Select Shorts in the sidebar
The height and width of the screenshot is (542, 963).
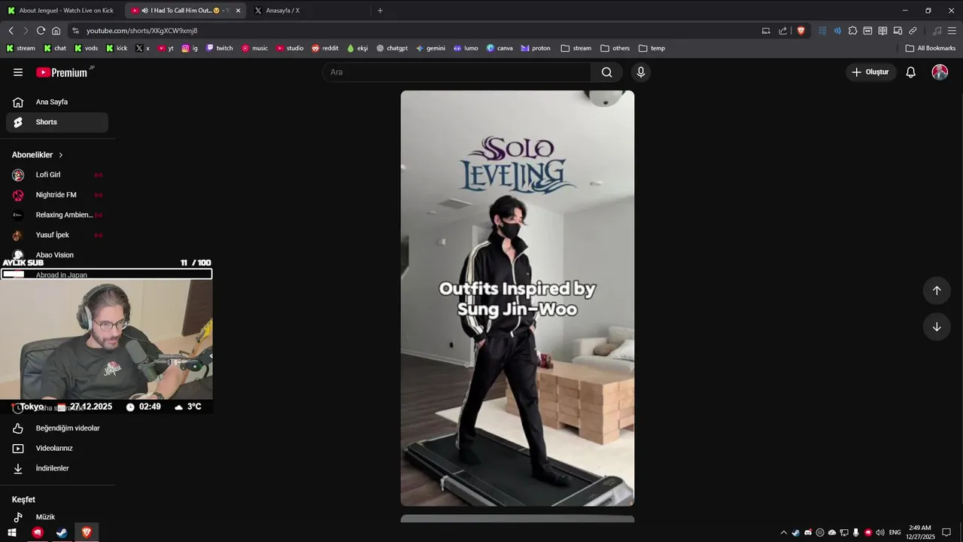click(57, 122)
